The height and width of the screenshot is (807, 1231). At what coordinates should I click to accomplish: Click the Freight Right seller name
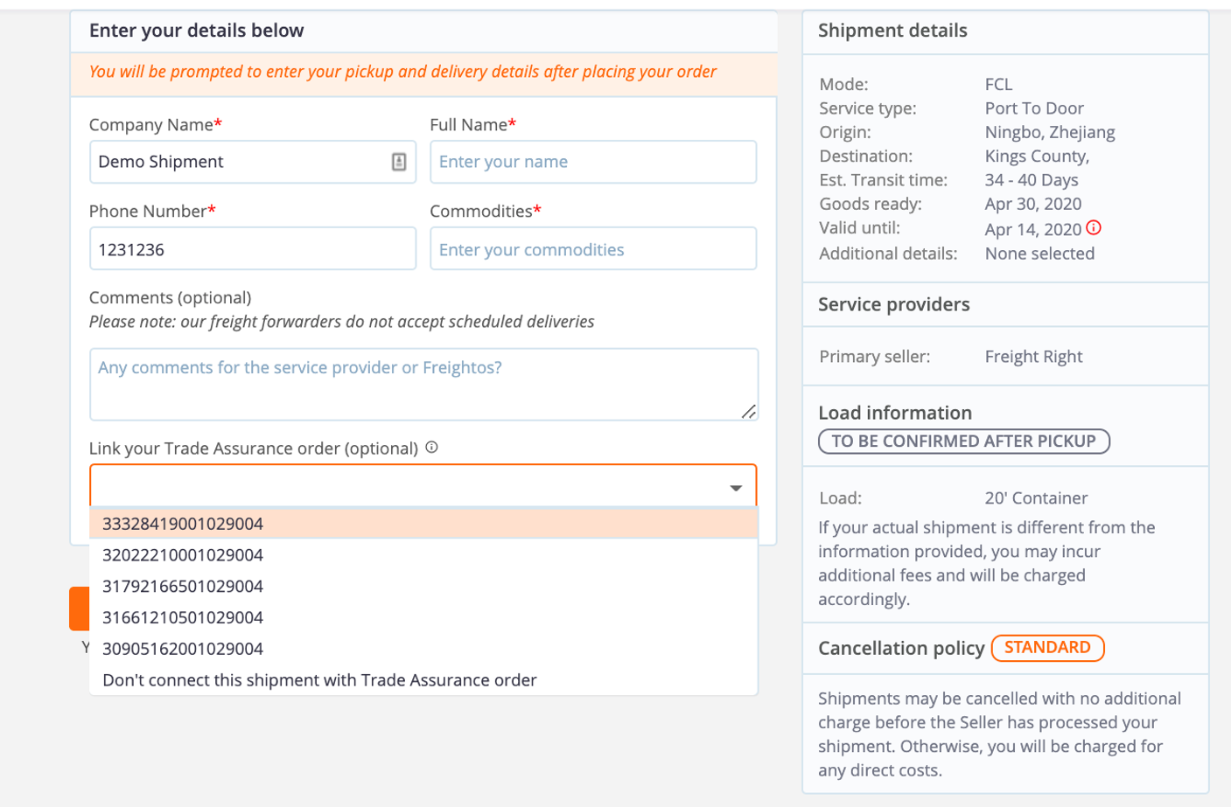coord(1033,357)
